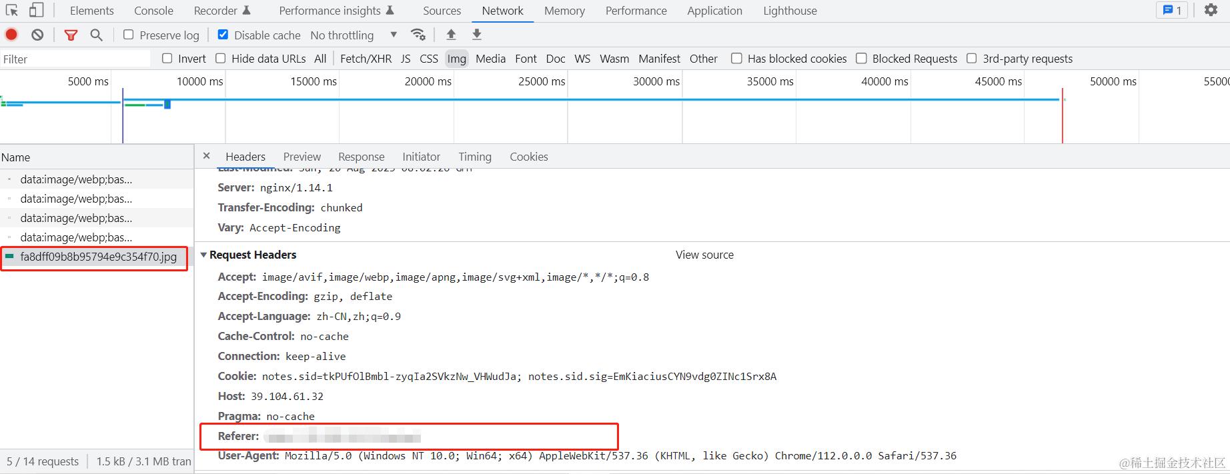
Task: Open the Timing tab of request
Action: (x=475, y=157)
